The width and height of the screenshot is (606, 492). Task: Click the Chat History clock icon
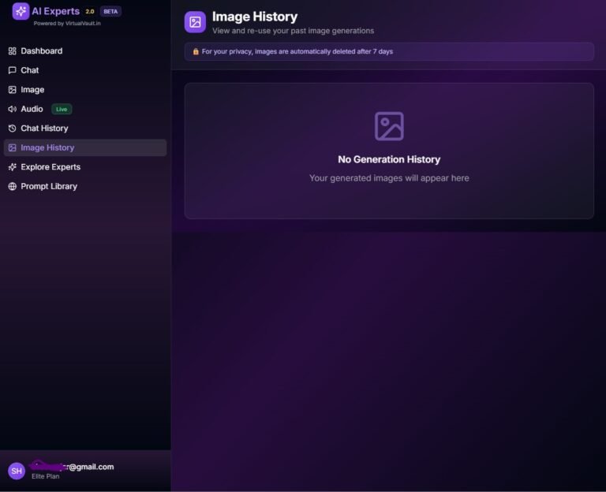(x=12, y=129)
